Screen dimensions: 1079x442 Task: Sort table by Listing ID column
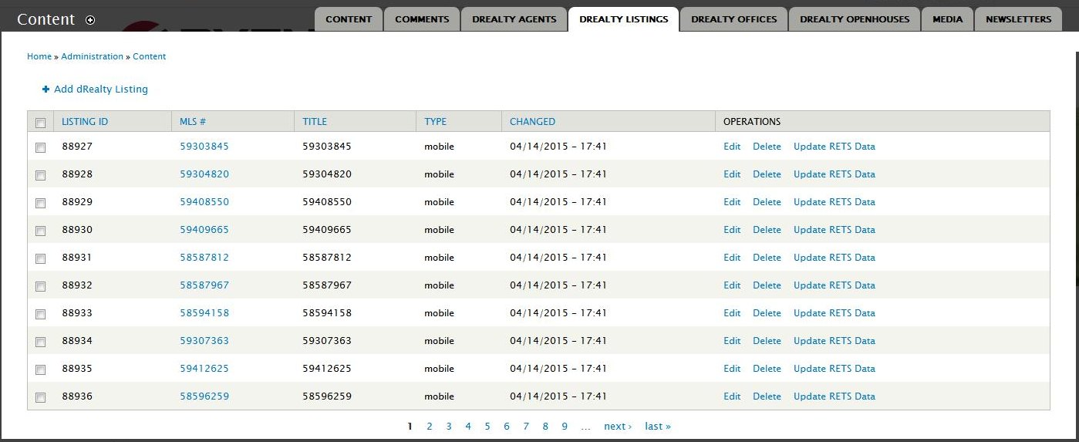pos(85,122)
